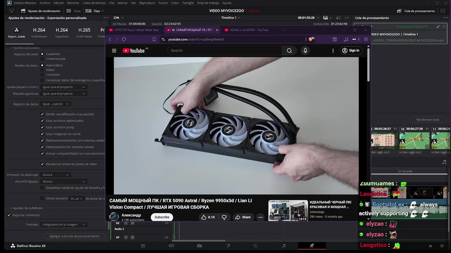Open browser media control music-note icon

346,39
